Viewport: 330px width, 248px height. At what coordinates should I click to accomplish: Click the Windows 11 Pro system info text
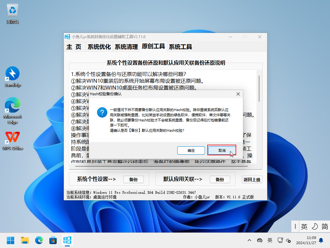[144, 192]
